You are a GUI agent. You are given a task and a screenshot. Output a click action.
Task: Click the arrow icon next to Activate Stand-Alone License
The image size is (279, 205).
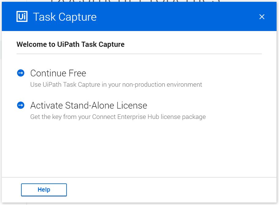[20, 105]
